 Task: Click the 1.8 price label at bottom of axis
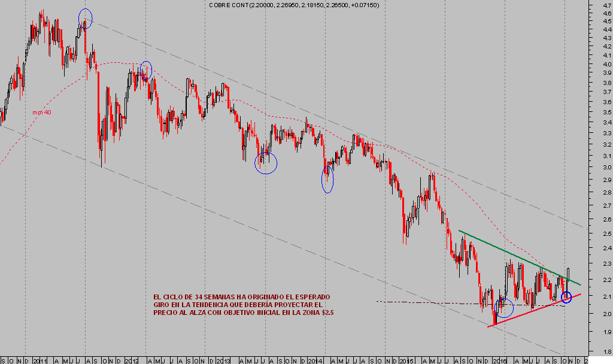click(607, 352)
